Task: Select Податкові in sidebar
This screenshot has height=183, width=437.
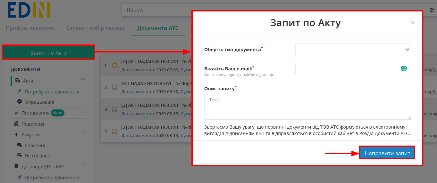Action: tap(33, 124)
